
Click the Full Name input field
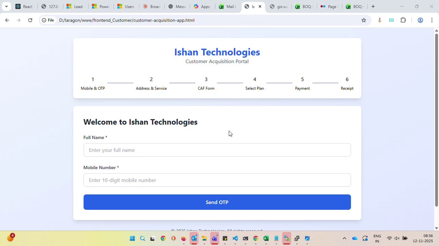[x=217, y=150]
